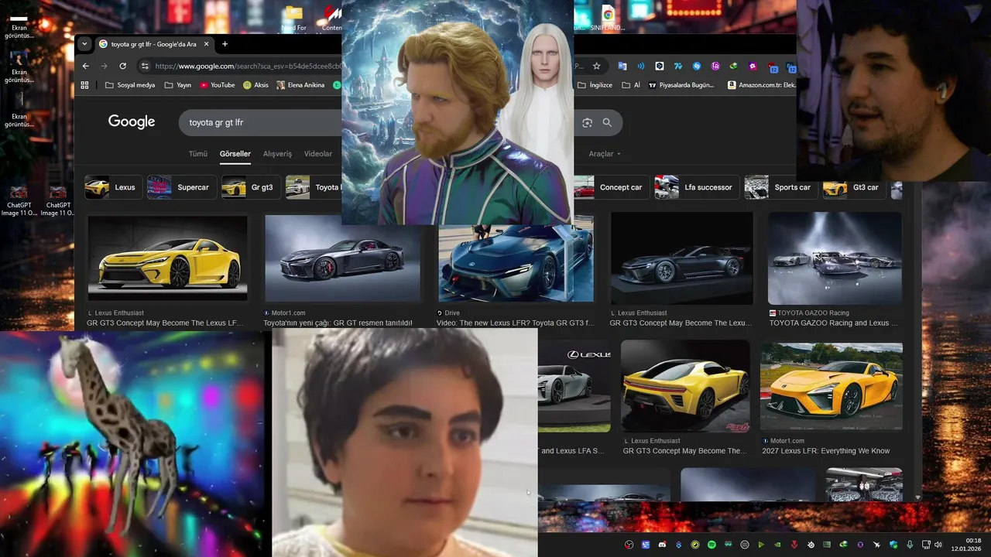Switch to the Alışveriş tab
991x557 pixels.
[277, 154]
